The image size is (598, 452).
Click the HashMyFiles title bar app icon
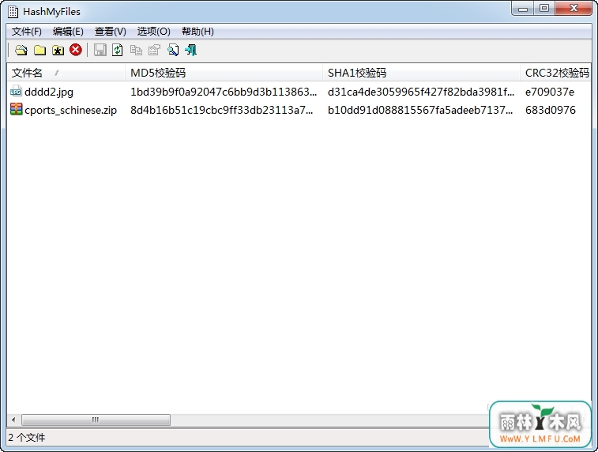(x=13, y=12)
